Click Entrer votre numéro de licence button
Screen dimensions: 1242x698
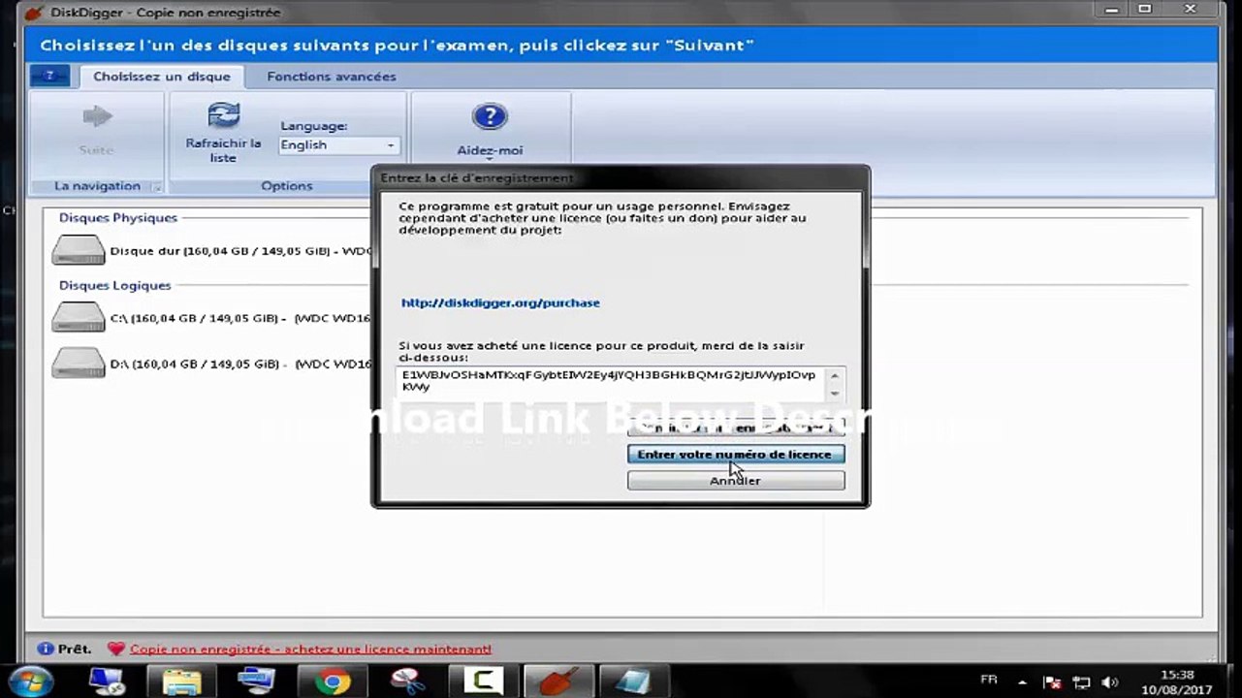pos(736,454)
